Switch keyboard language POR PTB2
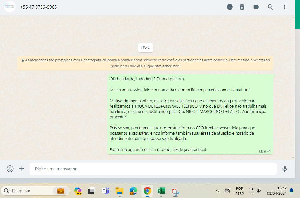 pyautogui.click(x=239, y=191)
